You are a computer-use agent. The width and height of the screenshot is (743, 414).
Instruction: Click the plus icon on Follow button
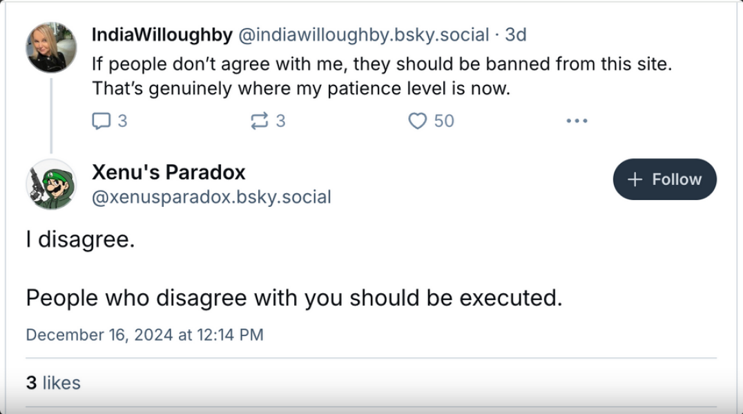pyautogui.click(x=635, y=179)
